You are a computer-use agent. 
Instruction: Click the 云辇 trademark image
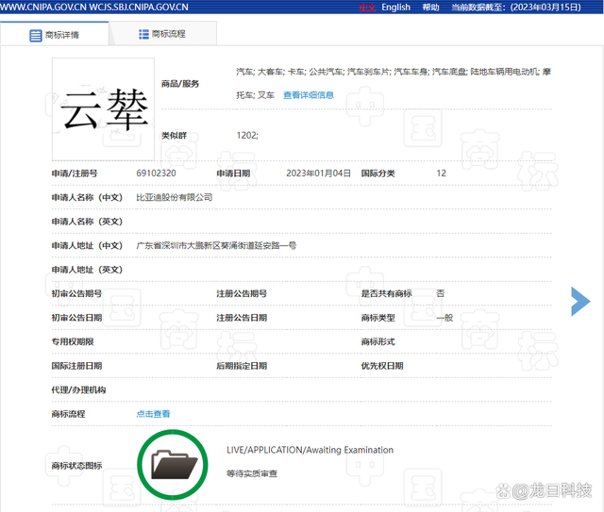point(103,109)
